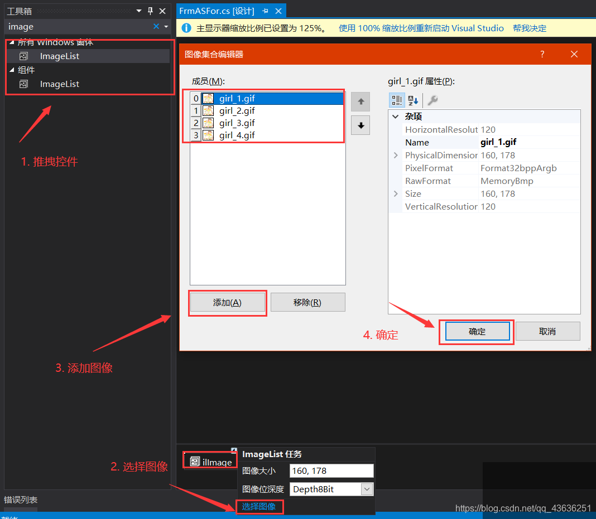Click the Remove button
Image resolution: width=596 pixels, height=519 pixels.
(307, 303)
